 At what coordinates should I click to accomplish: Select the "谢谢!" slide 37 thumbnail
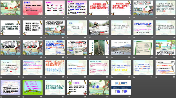pos(99,87)
